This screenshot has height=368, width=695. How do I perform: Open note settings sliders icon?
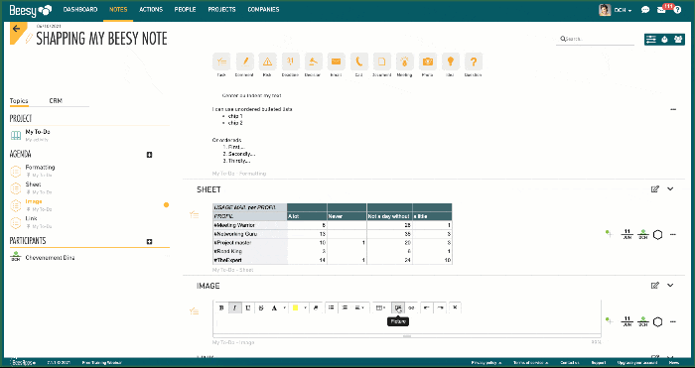[x=650, y=40]
